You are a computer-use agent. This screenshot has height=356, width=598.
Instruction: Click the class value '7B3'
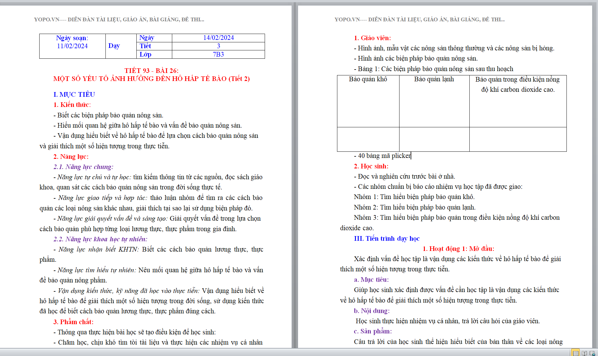coord(218,54)
